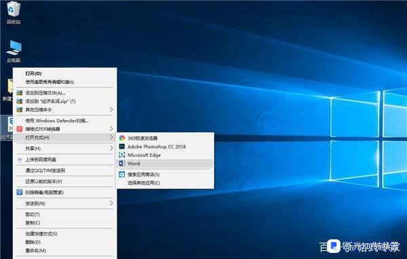Click the Adobe Photoshop CC 2018 icon
The image size is (407, 259).
[x=121, y=146]
